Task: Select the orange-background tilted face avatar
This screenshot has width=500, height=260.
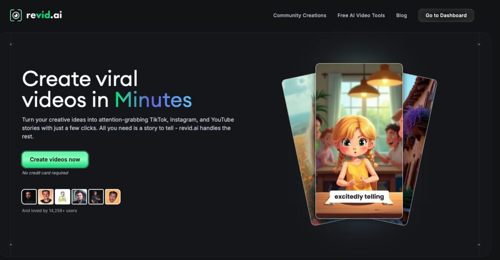Action: 113,196
